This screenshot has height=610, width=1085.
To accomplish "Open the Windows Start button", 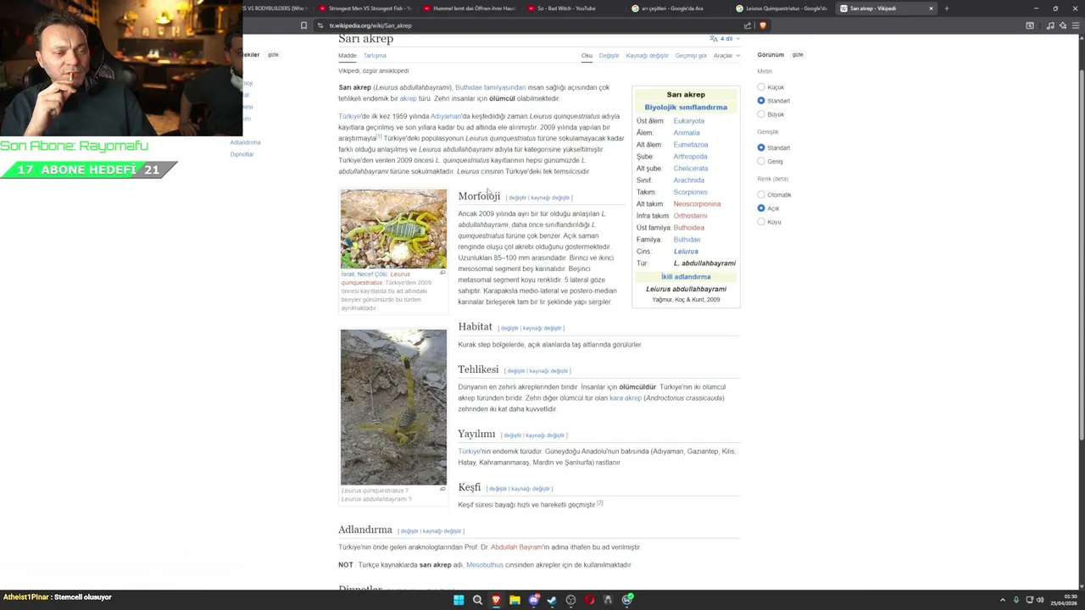I will point(459,600).
